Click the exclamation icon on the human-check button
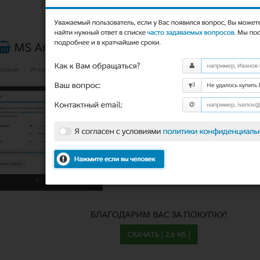This screenshot has width=260, height=260. click(64, 159)
